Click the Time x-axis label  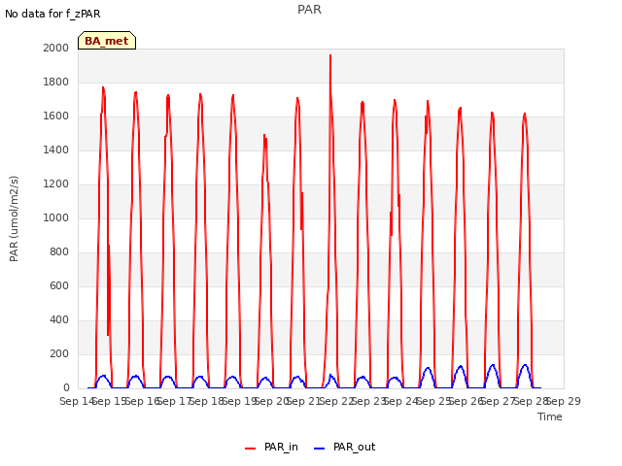[x=550, y=416]
